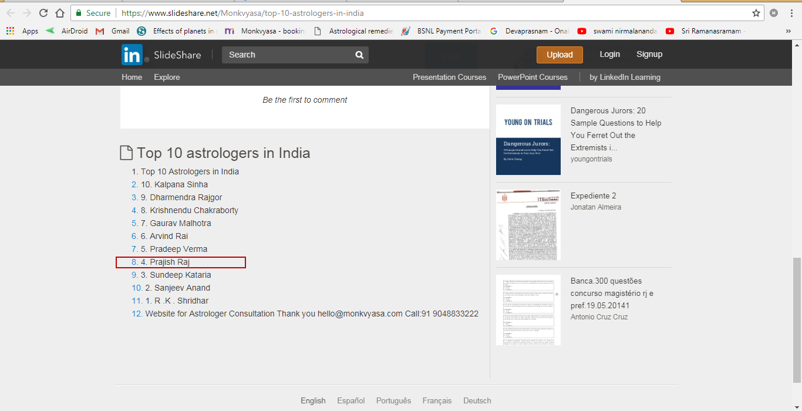
Task: Open Chrome's three-dot menu
Action: click(x=791, y=12)
